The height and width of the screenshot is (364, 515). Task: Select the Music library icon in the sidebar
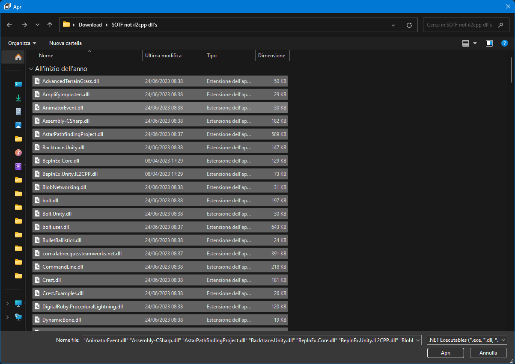tap(18, 152)
